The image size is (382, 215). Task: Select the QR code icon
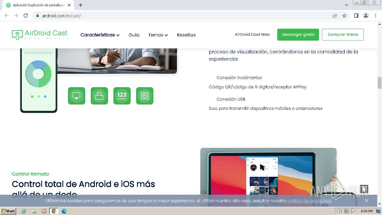[145, 96]
